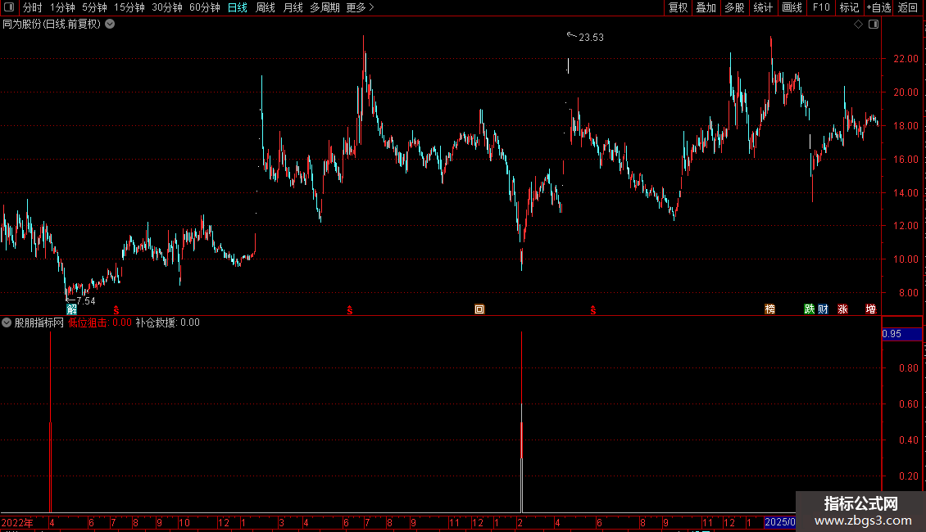Select the 月线 monthly chart tab
Image resolution: width=926 pixels, height=532 pixels.
pyautogui.click(x=293, y=7)
